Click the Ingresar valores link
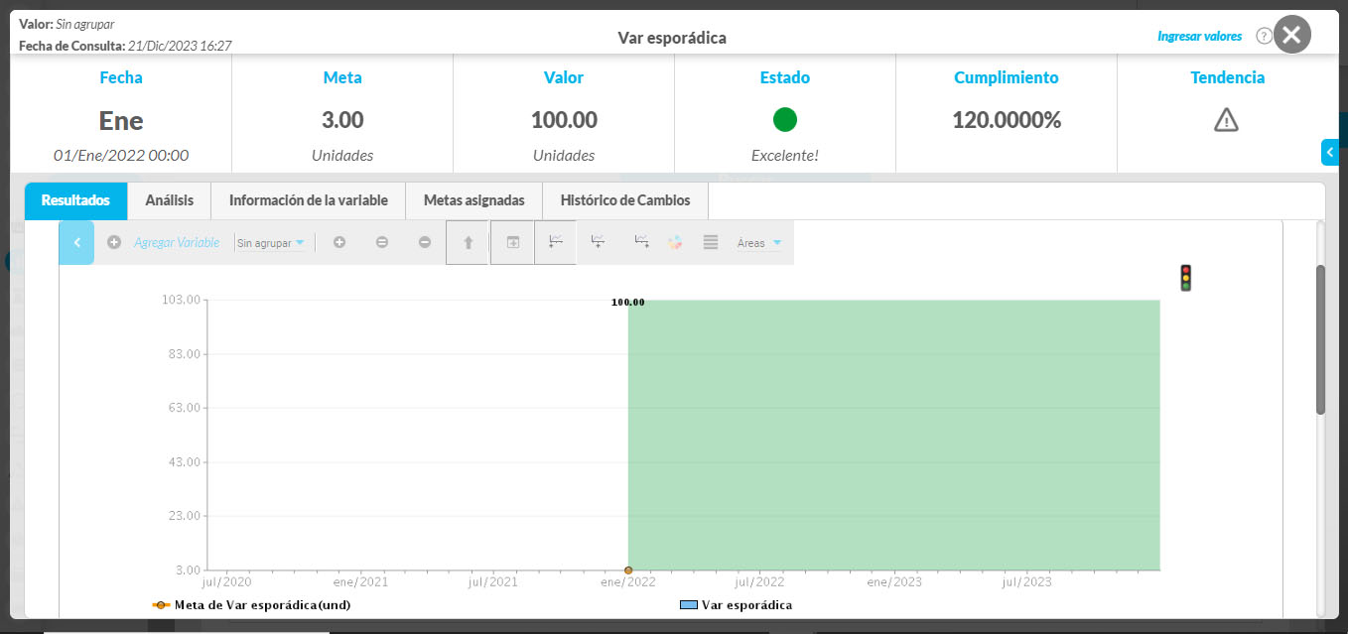This screenshot has width=1348, height=634. (1199, 37)
